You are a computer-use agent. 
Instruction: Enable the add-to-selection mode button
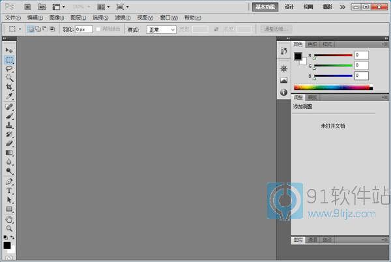[38, 29]
